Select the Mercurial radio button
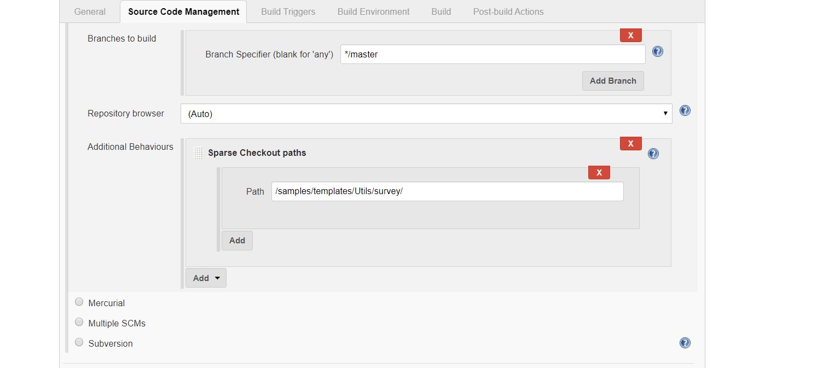Image resolution: width=823 pixels, height=368 pixels. [x=79, y=302]
